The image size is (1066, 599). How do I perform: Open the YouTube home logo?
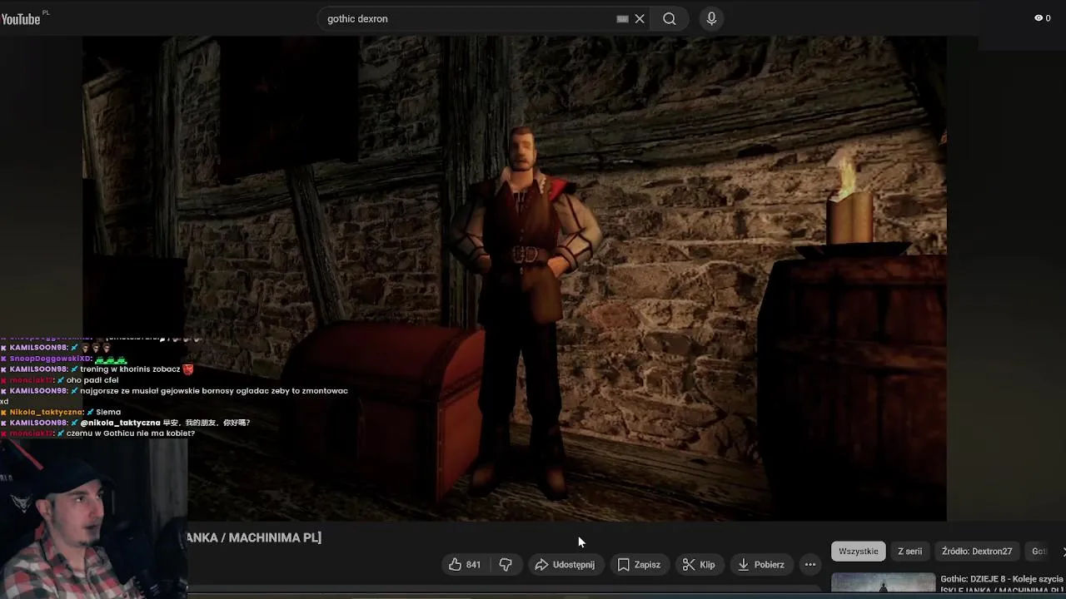21,18
